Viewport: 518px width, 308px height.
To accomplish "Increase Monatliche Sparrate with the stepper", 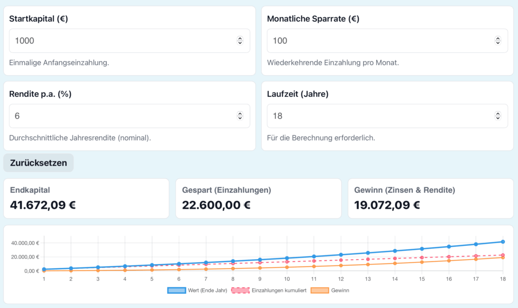I will (x=498, y=37).
